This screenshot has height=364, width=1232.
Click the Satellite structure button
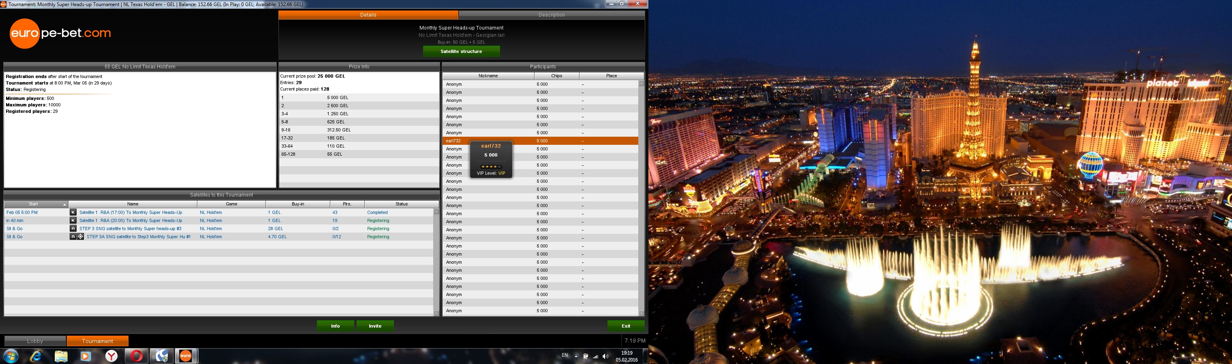(461, 51)
